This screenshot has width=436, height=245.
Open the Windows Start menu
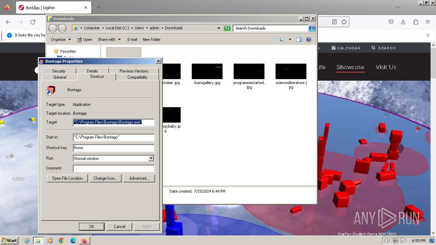point(9,240)
